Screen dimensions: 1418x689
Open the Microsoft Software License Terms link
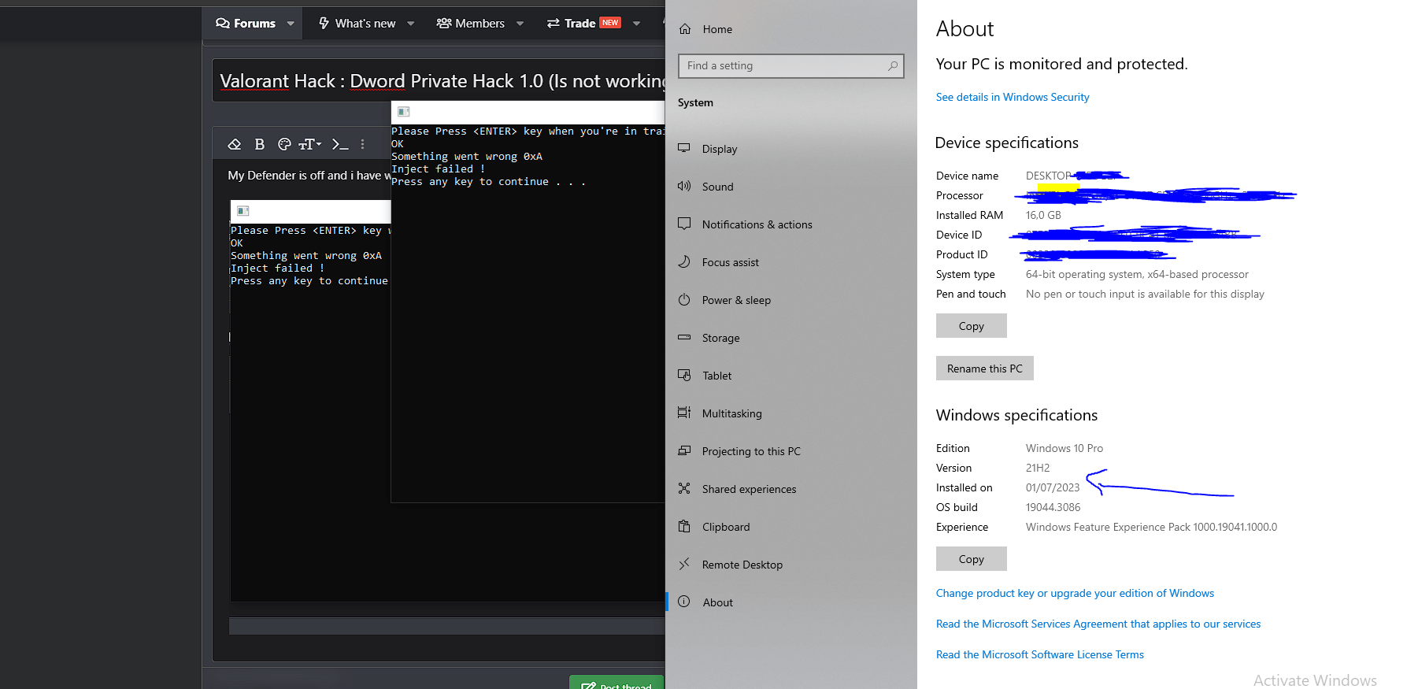pyautogui.click(x=1040, y=654)
